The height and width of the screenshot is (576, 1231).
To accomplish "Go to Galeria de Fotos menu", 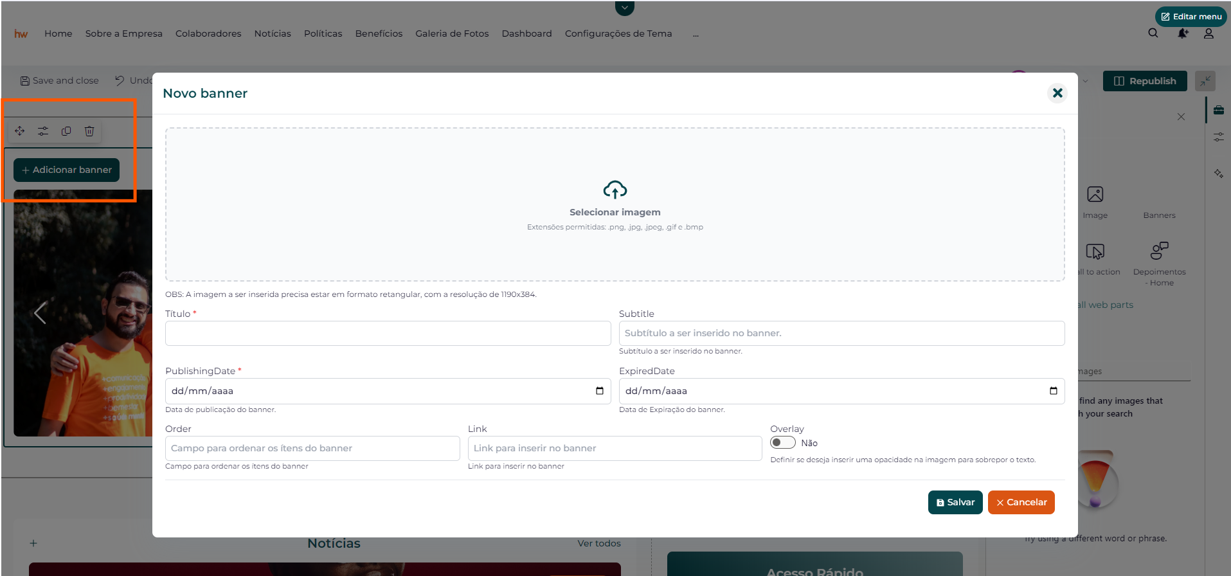I will tap(452, 33).
